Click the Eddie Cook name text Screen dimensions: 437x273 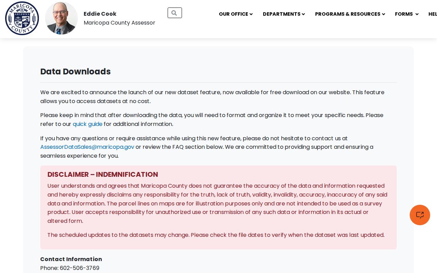(x=100, y=14)
